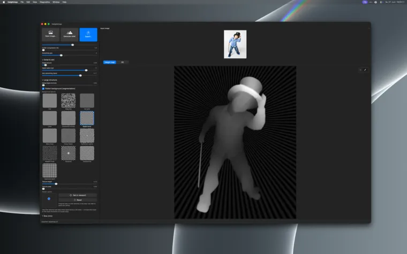Click the Reset pattern centre button
The image size is (407, 254).
click(78, 200)
